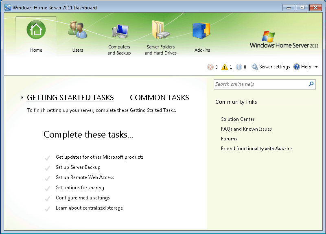View critical alerts red X icon
The image size is (326, 234).
(210, 67)
